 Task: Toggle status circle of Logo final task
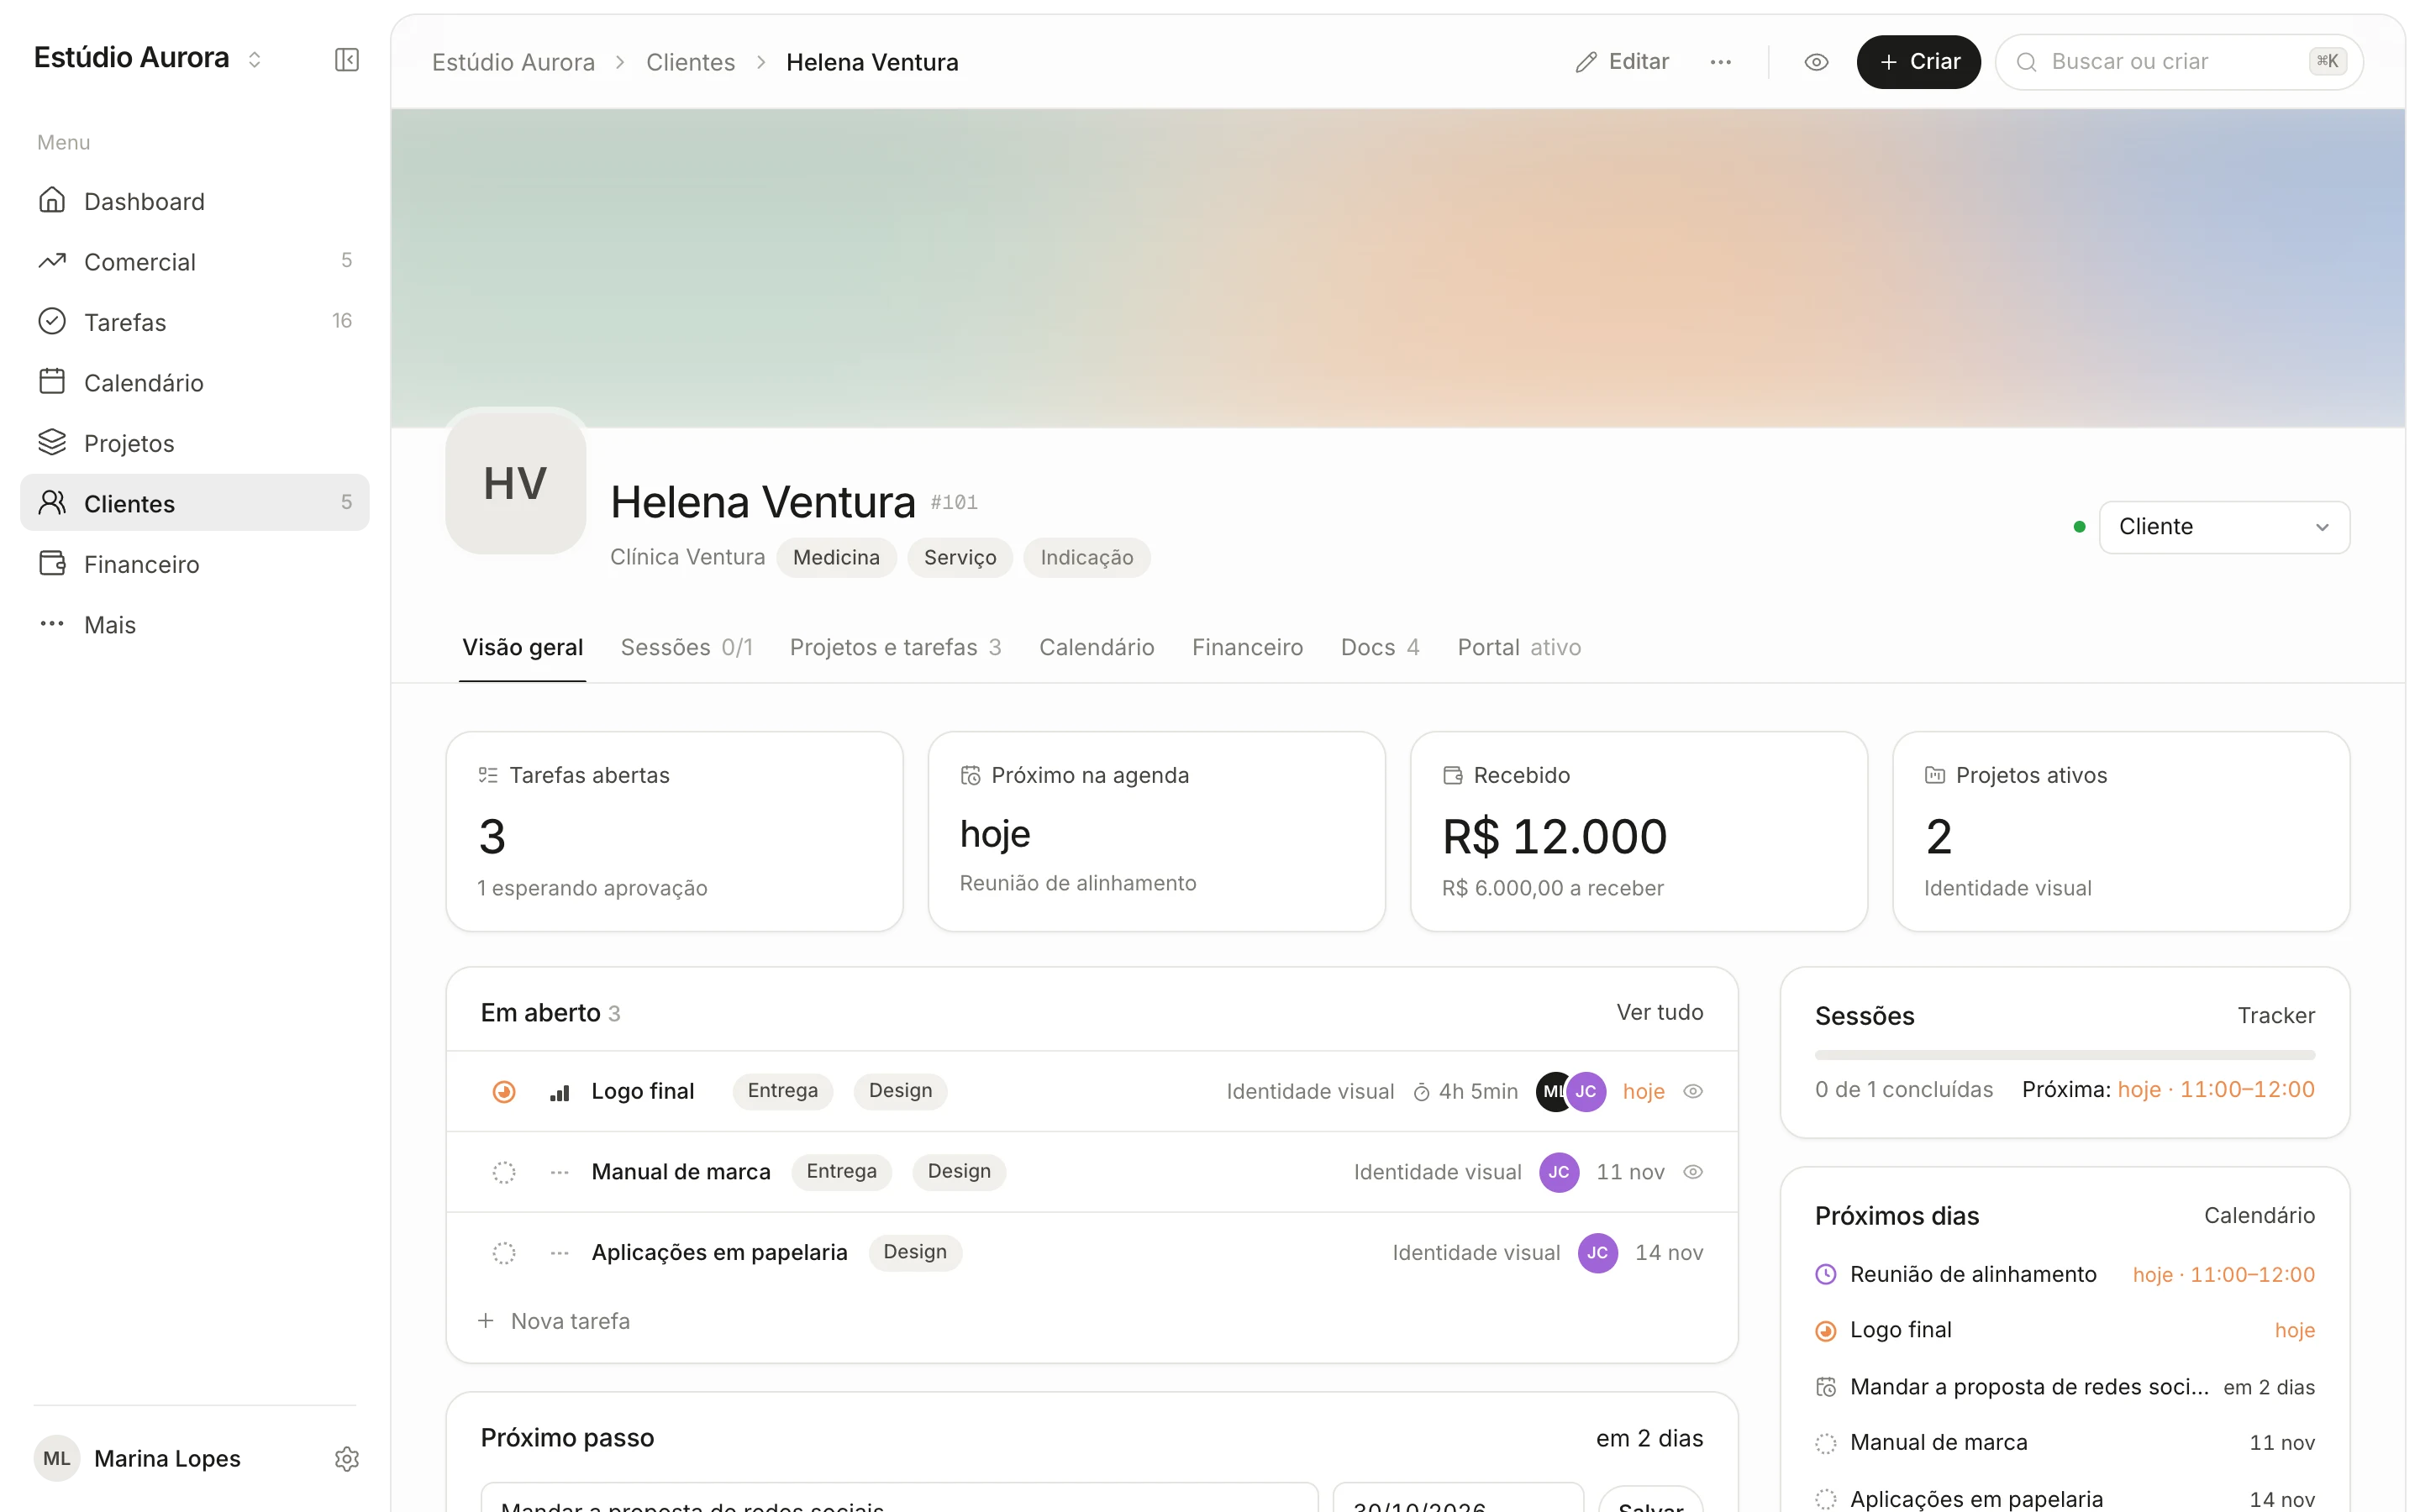point(504,1092)
